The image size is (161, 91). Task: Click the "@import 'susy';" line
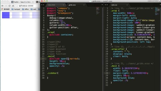56,11
